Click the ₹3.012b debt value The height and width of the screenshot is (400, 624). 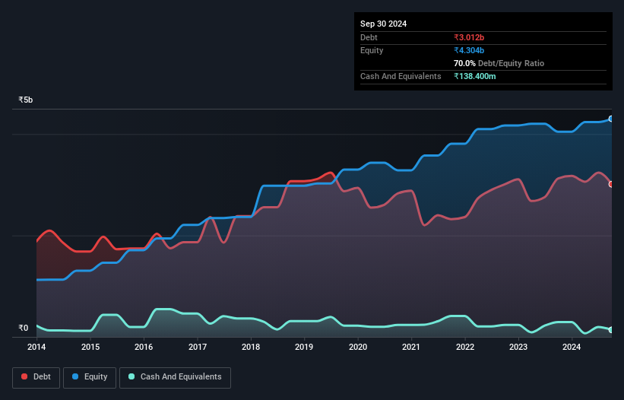click(x=469, y=37)
